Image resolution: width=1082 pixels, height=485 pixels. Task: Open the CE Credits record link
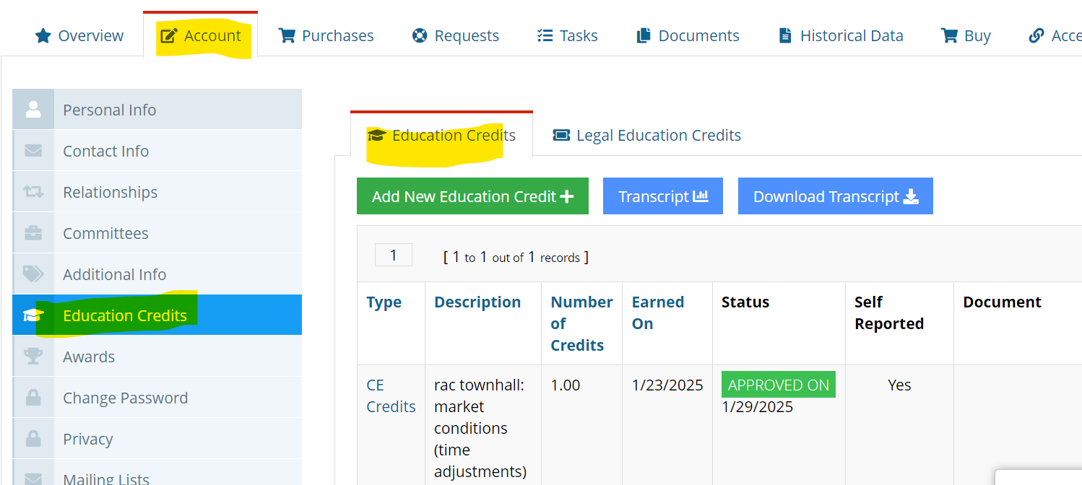pyautogui.click(x=391, y=396)
